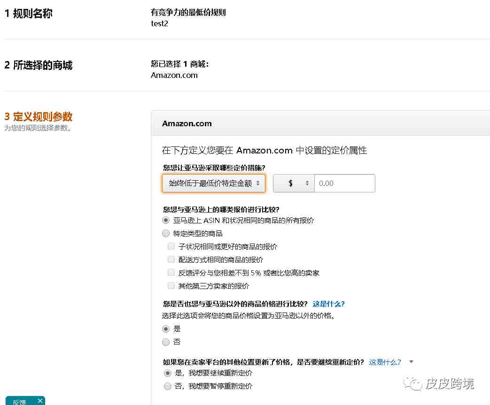Check 反馈评分与您相差不到 5% 或者比您高的卖家 checkbox

[x=171, y=273]
